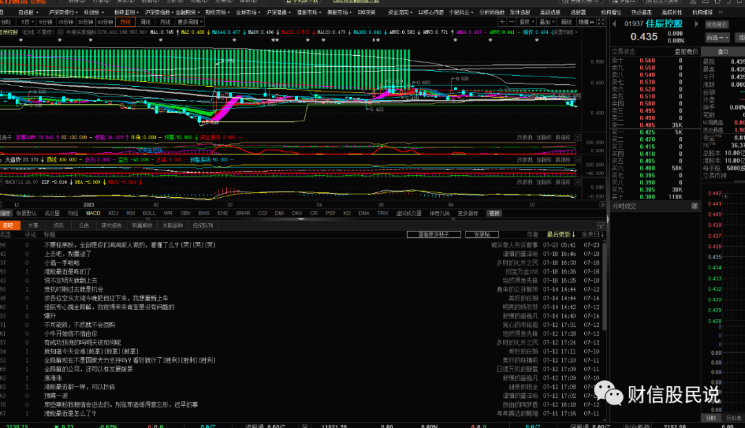Click 改参数 in MACD panel
Image resolution: width=745 pixels, height=428 pixels.
[x=524, y=182]
